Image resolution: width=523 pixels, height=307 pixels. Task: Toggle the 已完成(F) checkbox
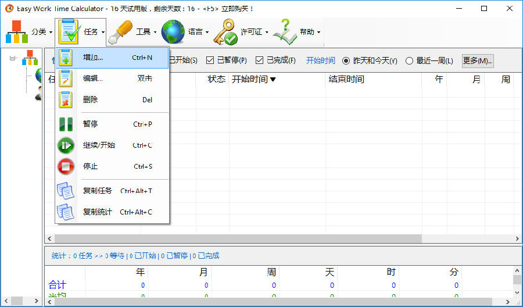[x=259, y=60]
